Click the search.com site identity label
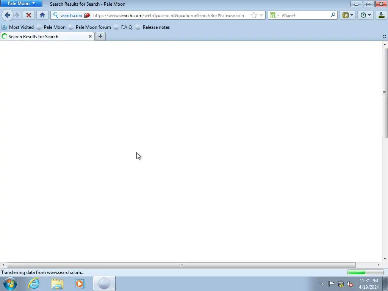Image resolution: width=388 pixels, height=291 pixels. click(x=71, y=15)
